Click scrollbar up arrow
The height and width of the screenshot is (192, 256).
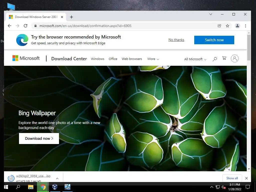coord(249,33)
